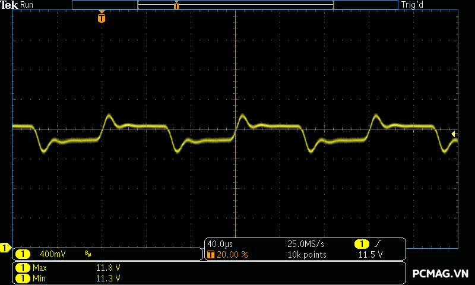Image resolution: width=475 pixels, height=285 pixels.
Task: Click the record view bar at top
Action: [235, 5]
